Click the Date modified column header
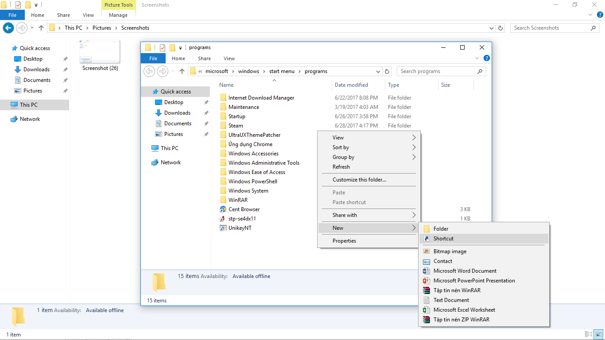 tap(351, 85)
